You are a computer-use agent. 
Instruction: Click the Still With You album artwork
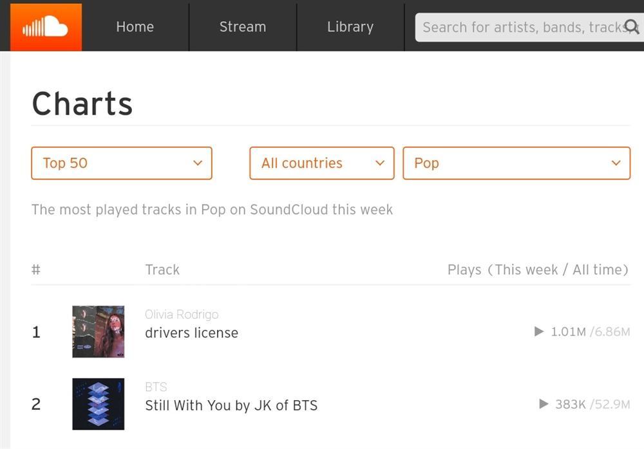pyautogui.click(x=98, y=404)
